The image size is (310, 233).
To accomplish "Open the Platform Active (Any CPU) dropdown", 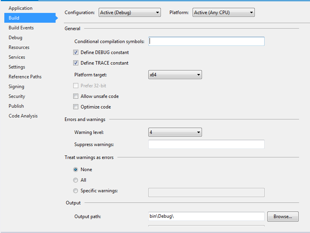I will 223,13.
